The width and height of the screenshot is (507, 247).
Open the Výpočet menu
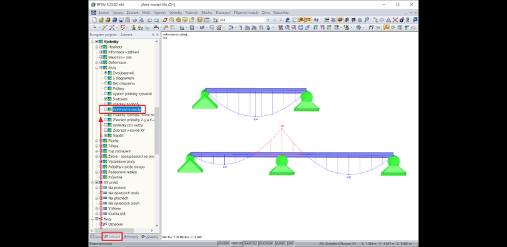pos(159,13)
